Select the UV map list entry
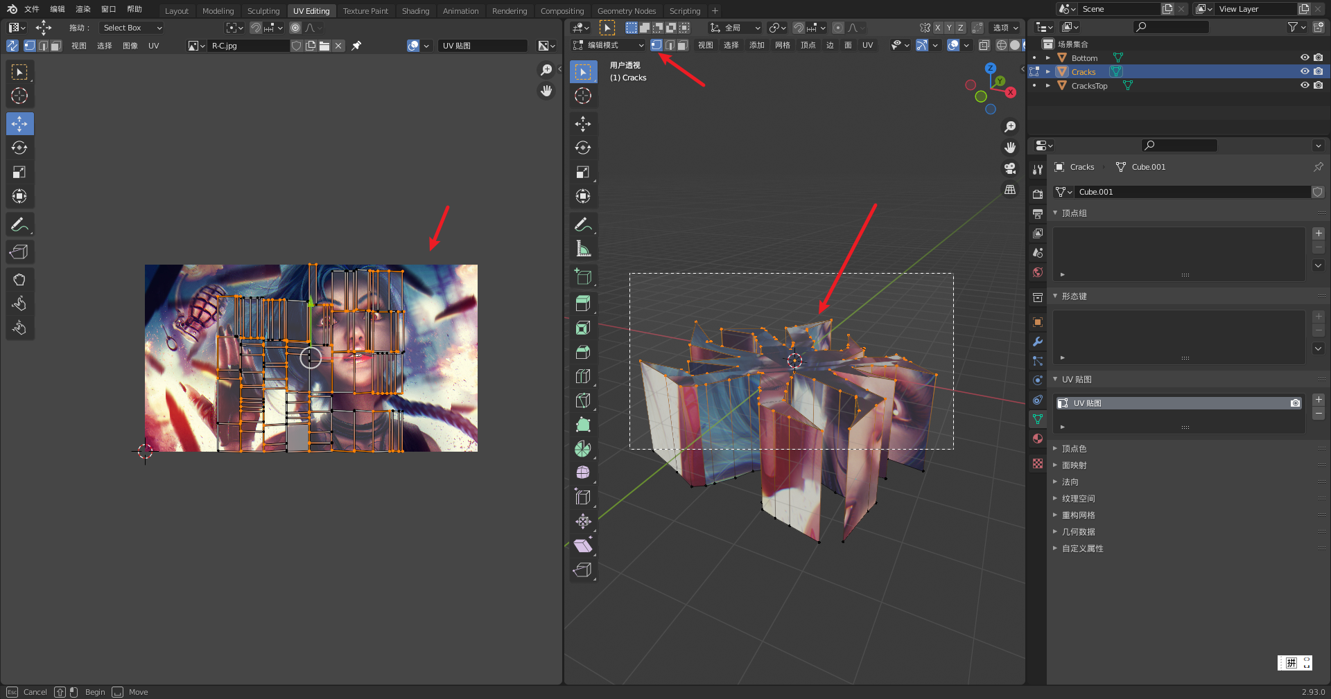 tap(1178, 403)
